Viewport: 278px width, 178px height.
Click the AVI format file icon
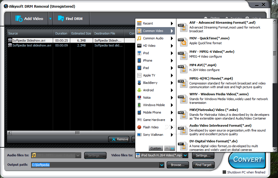183,130
